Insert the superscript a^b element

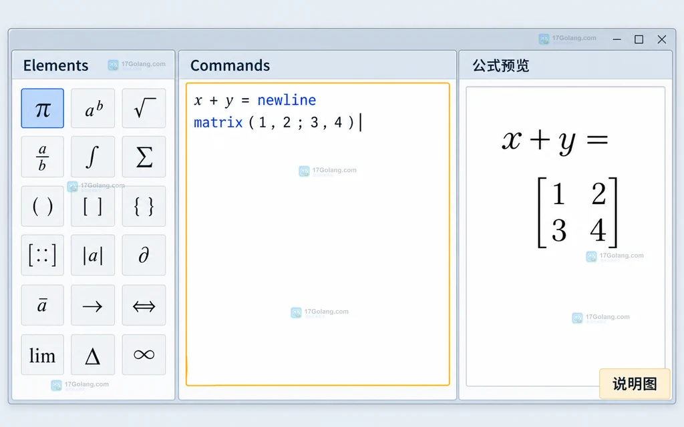click(x=93, y=109)
